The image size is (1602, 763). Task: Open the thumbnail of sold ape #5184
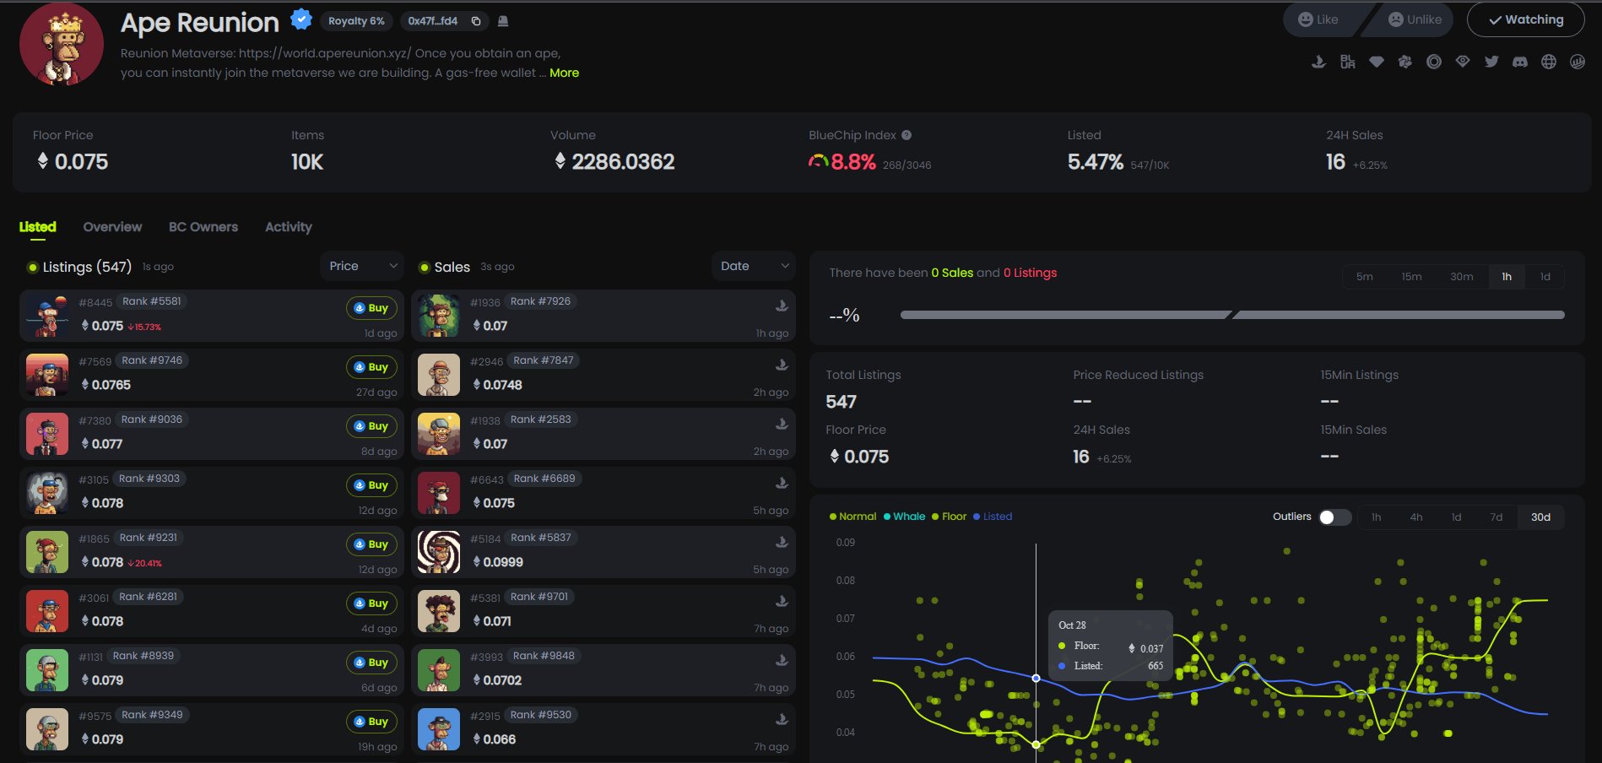pyautogui.click(x=439, y=552)
